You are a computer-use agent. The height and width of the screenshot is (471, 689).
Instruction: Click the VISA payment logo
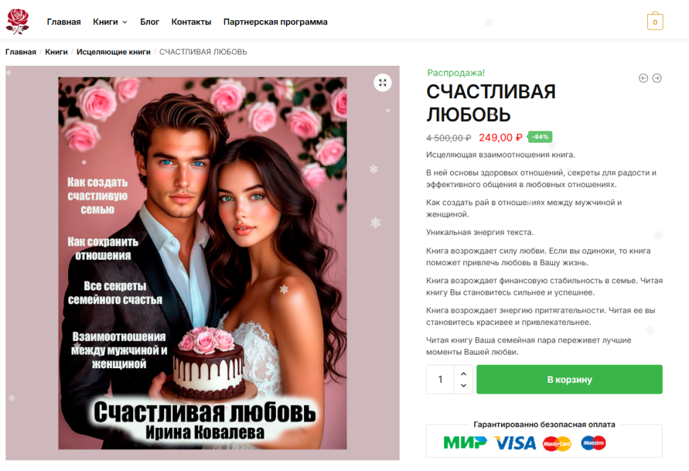[515, 443]
